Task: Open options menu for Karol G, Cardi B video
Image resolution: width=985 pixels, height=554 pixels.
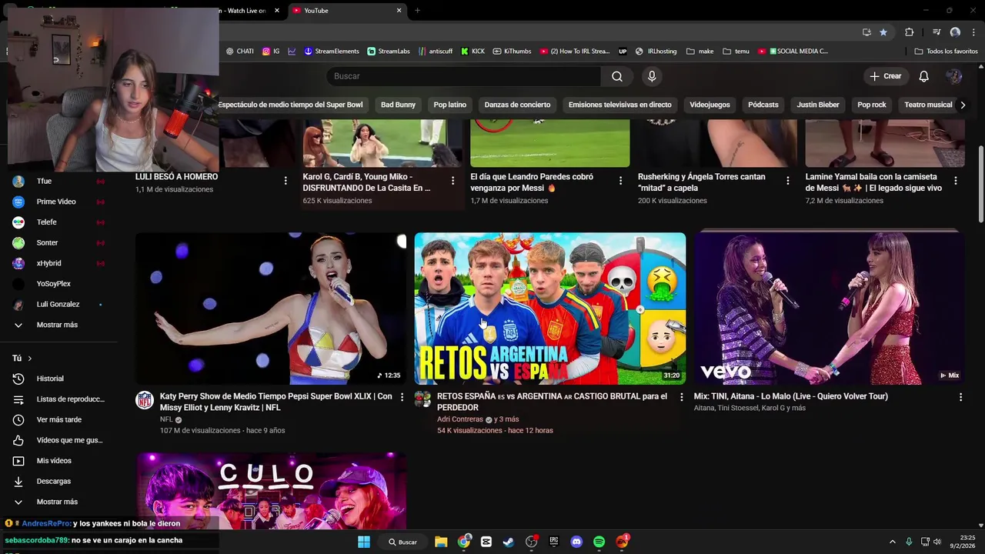Action: coord(452,181)
